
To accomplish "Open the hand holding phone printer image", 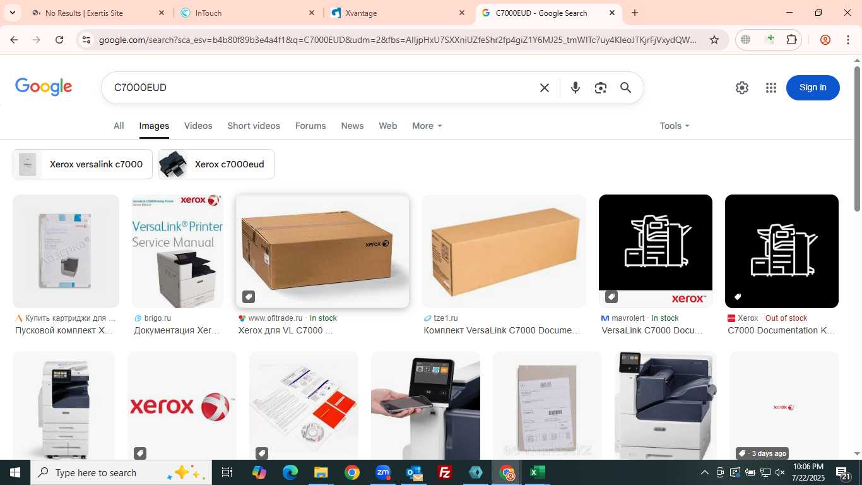I will coord(425,405).
